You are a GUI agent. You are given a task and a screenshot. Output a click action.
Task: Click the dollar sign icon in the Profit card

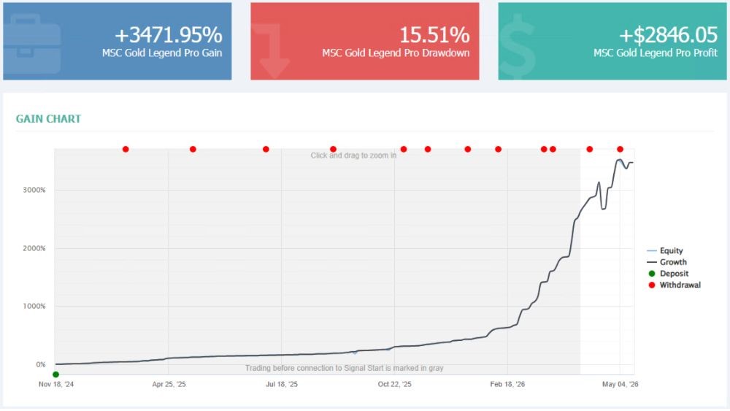518,47
